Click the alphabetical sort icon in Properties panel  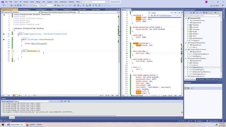[188, 88]
